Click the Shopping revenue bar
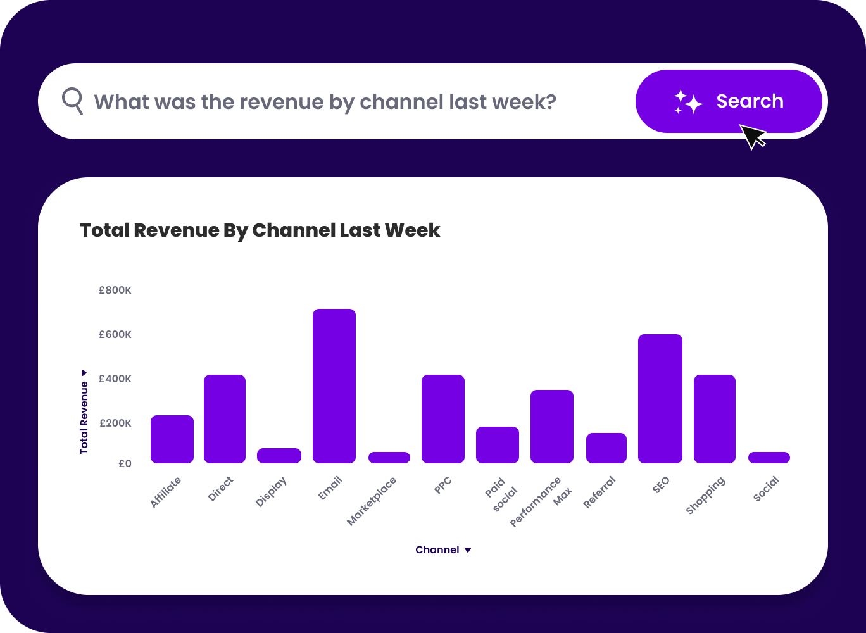 coord(715,419)
